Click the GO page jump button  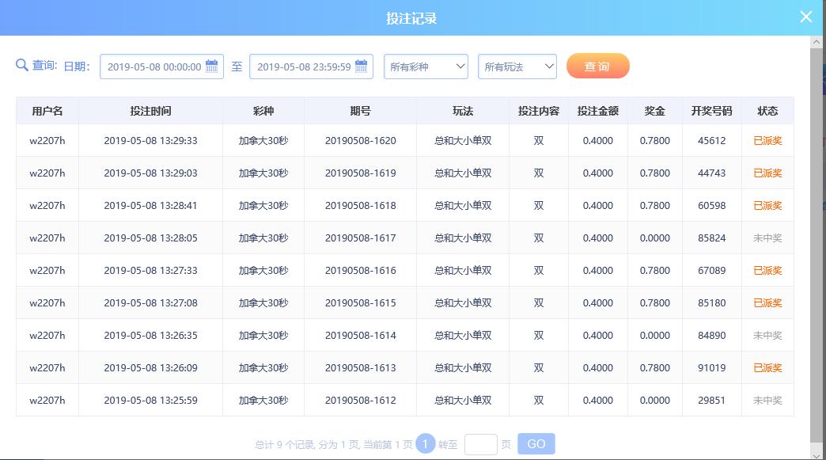[x=536, y=444]
